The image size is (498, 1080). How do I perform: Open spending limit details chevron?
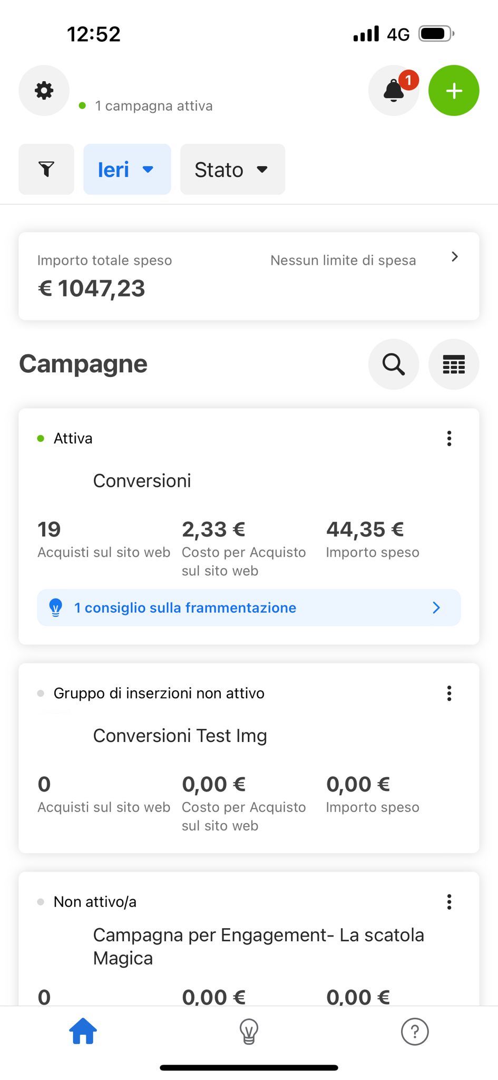tap(454, 257)
